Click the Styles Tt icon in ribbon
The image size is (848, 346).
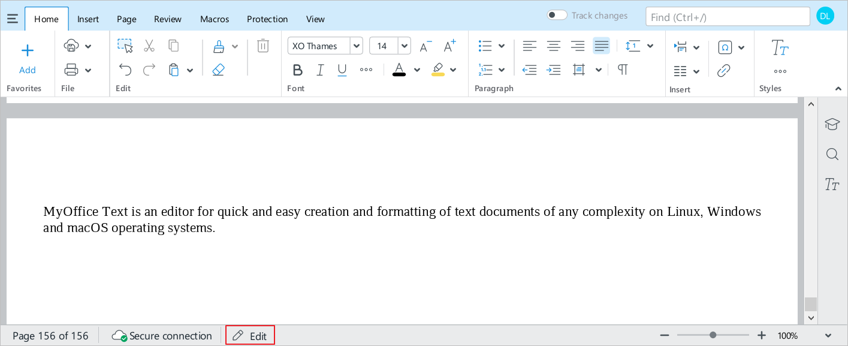780,47
